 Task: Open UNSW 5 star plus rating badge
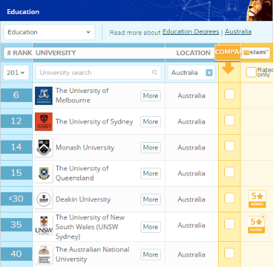tap(257, 224)
